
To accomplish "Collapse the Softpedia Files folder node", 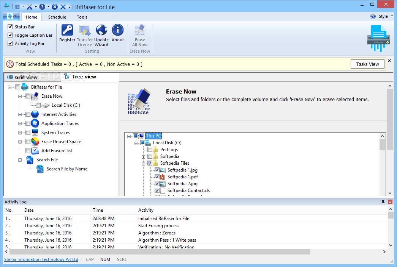I will 143,164.
